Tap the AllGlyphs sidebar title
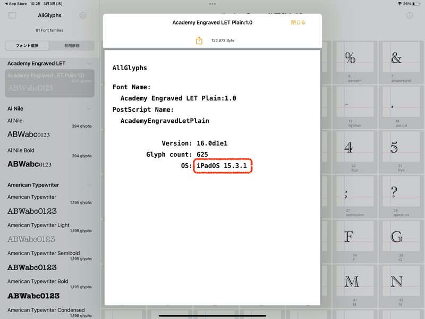Viewport: 425px width, 319px height. (x=49, y=15)
